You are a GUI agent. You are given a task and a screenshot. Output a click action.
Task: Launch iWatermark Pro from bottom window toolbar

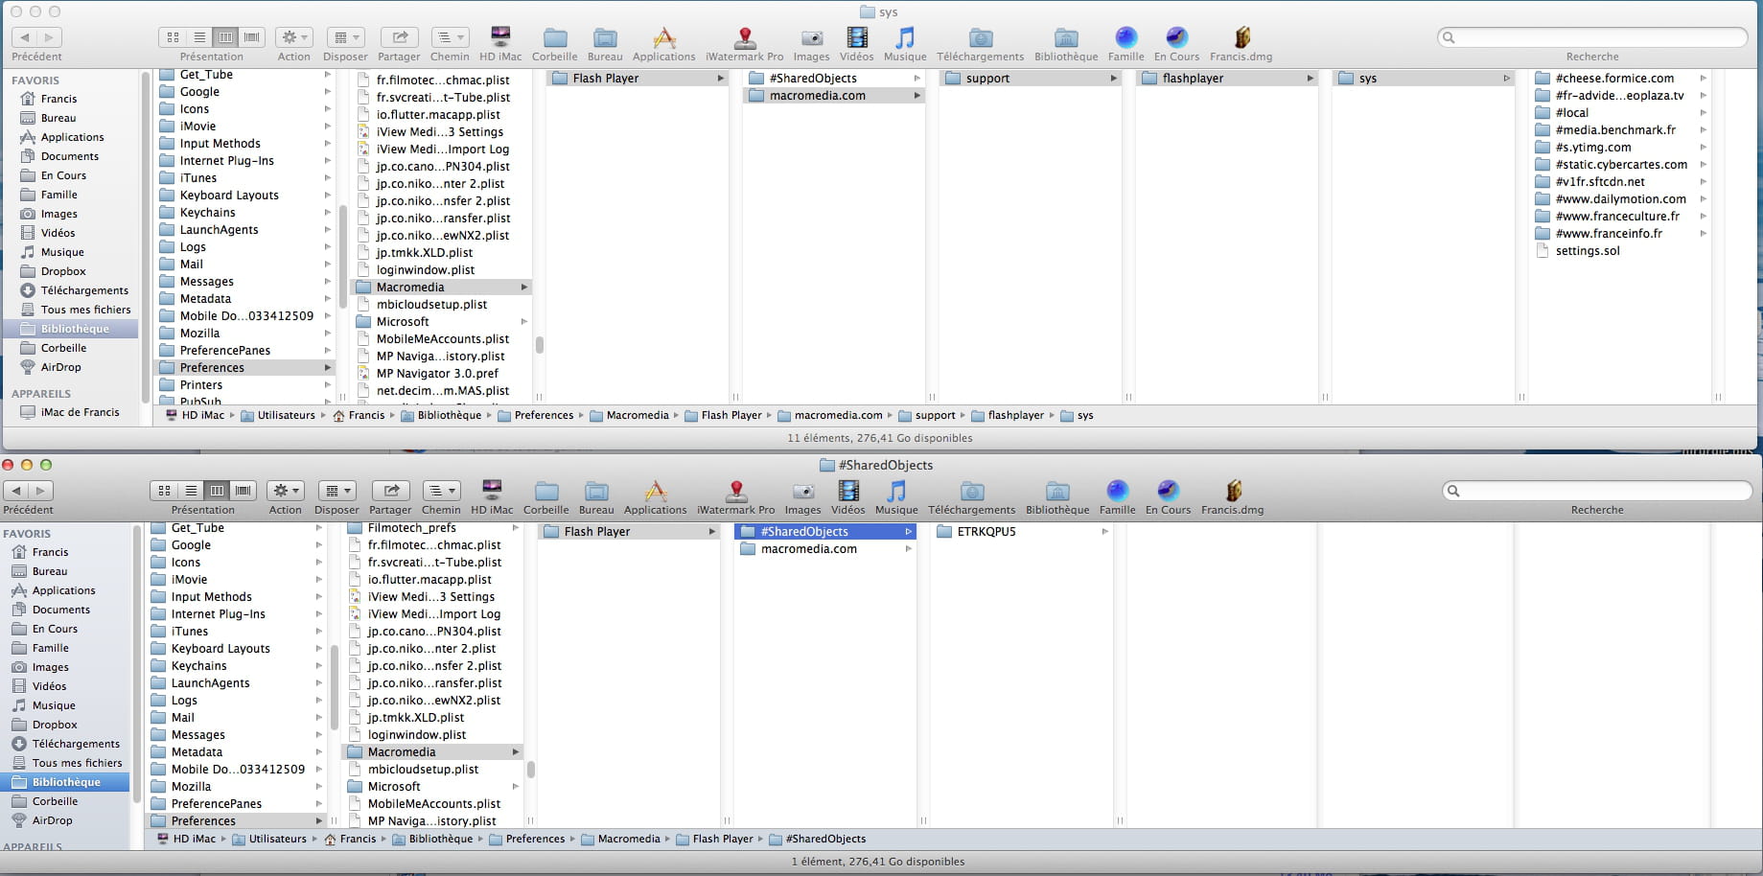(735, 491)
